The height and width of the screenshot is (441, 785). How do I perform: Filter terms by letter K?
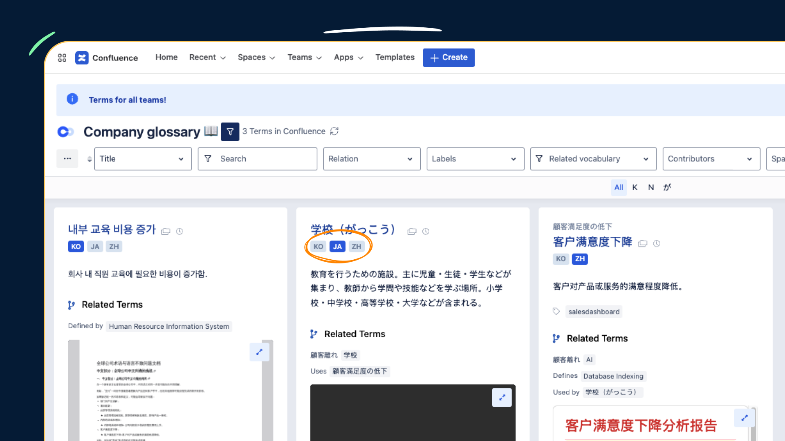pos(635,187)
